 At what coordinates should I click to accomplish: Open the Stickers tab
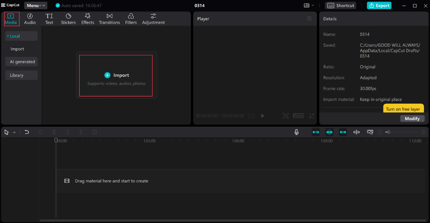pyautogui.click(x=68, y=19)
